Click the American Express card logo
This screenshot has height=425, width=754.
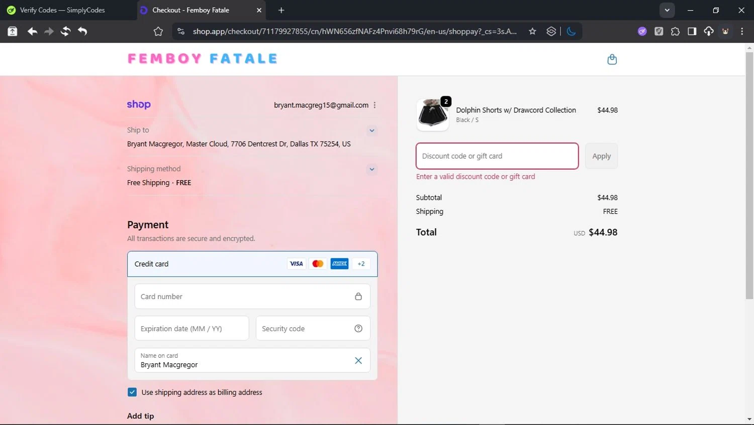pos(339,264)
